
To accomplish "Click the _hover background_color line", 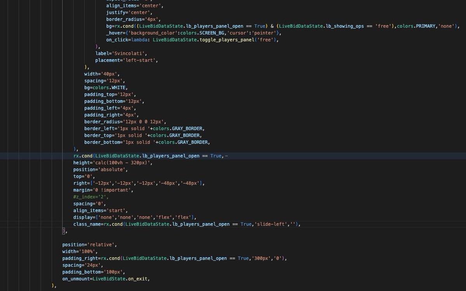I will click(194, 33).
